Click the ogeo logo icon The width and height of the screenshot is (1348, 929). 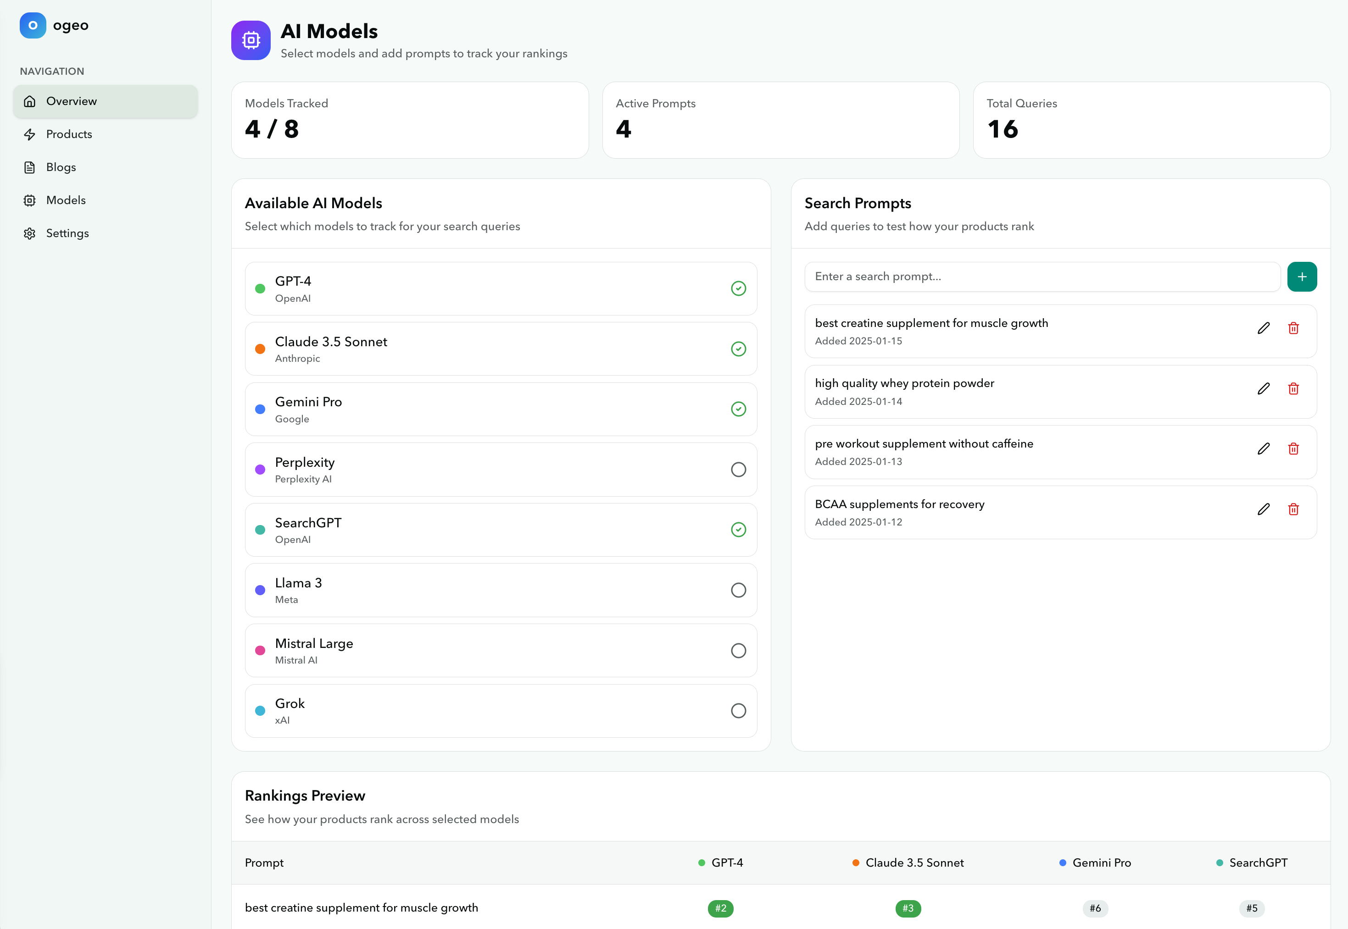pos(32,25)
